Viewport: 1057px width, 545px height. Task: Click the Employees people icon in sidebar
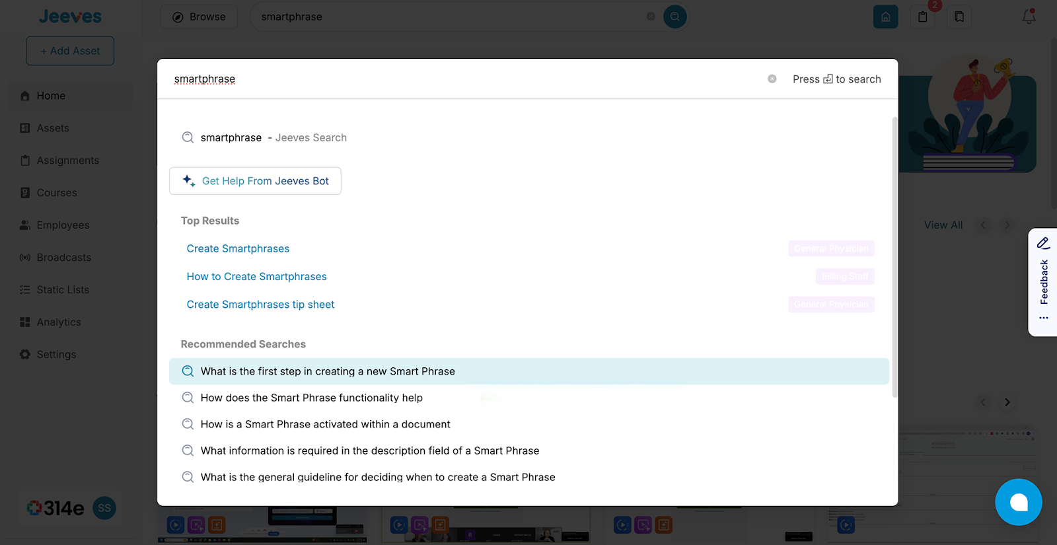coord(25,225)
